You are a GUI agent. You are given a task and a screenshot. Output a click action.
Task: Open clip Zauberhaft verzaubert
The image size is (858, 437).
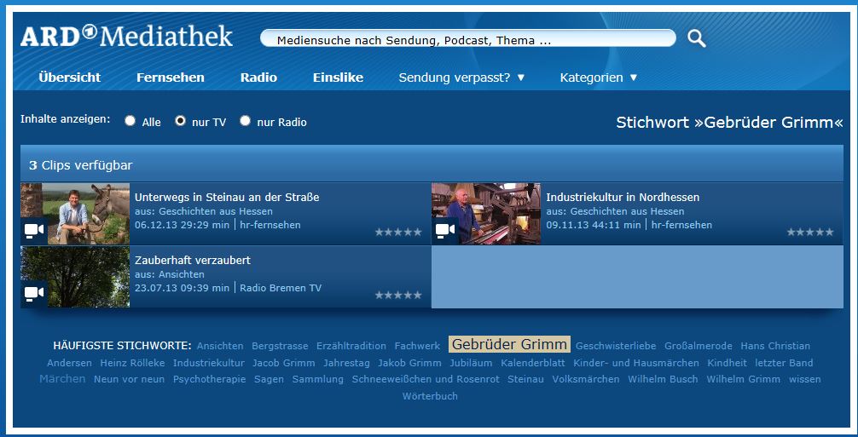click(193, 260)
